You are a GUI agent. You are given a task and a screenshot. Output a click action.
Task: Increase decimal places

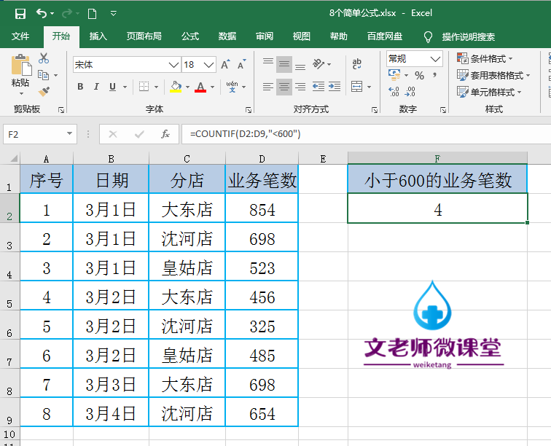(x=394, y=92)
